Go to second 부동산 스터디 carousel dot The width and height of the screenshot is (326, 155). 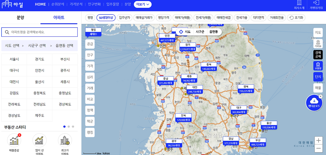coord(69,127)
